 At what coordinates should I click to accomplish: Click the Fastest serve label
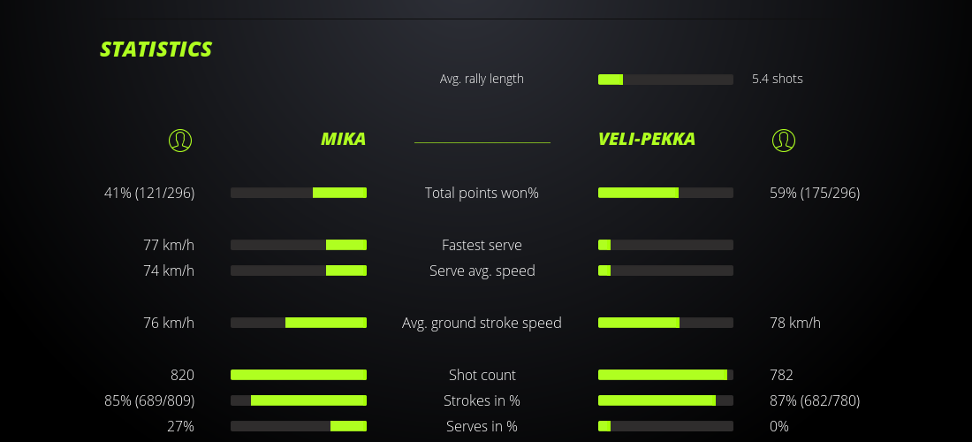tap(482, 245)
